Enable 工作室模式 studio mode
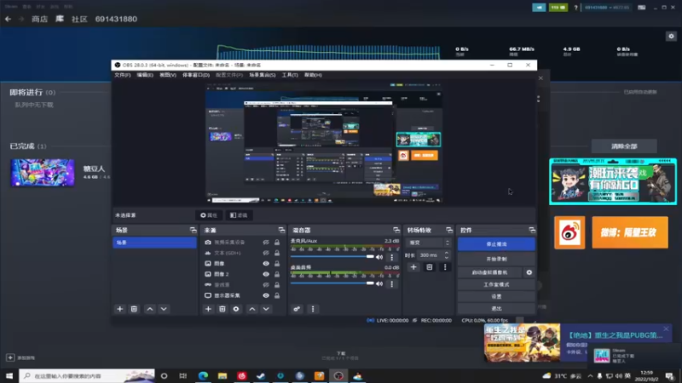This screenshot has width=682, height=383. coord(496,284)
